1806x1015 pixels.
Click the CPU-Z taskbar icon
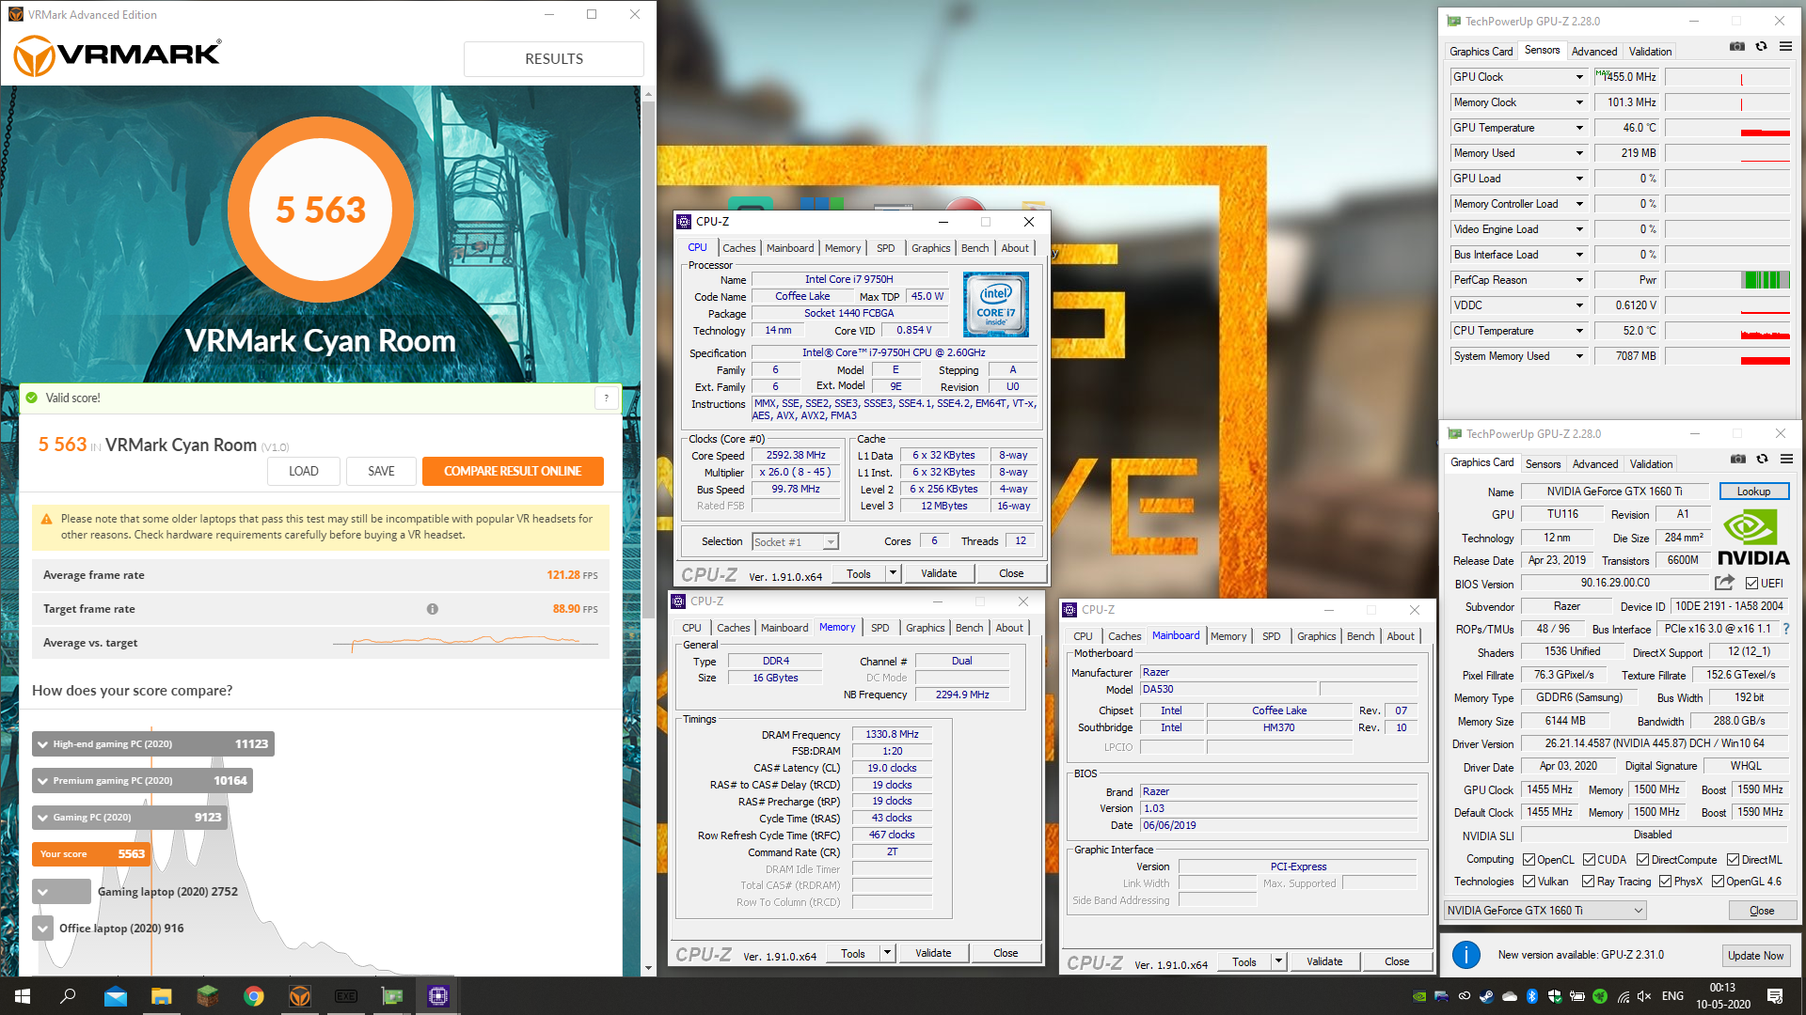pyautogui.click(x=438, y=996)
